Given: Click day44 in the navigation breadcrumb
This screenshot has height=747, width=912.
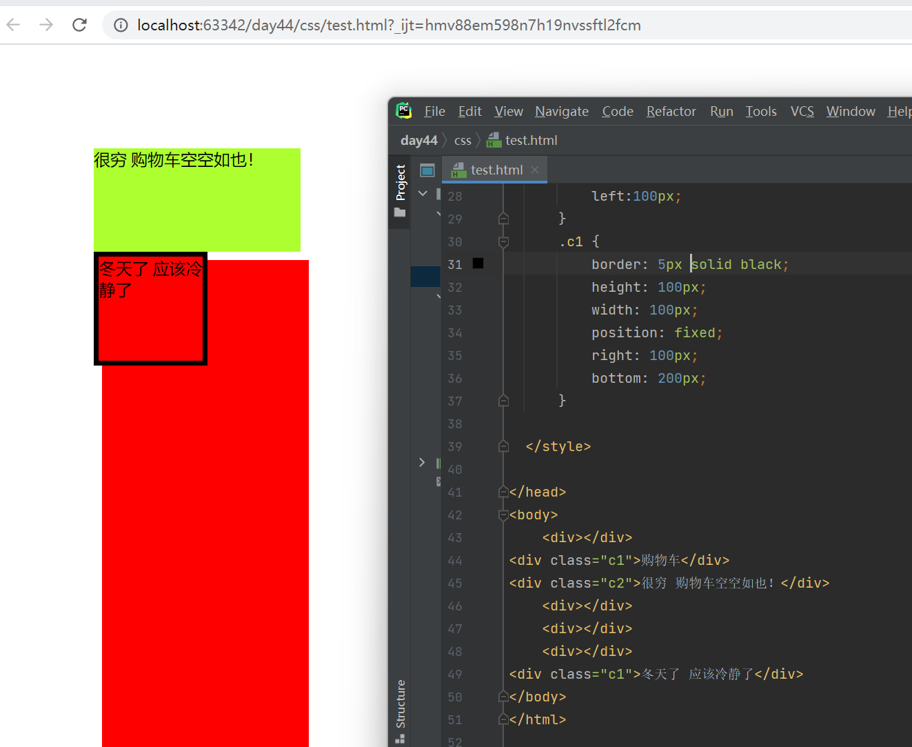Looking at the screenshot, I should pyautogui.click(x=419, y=140).
